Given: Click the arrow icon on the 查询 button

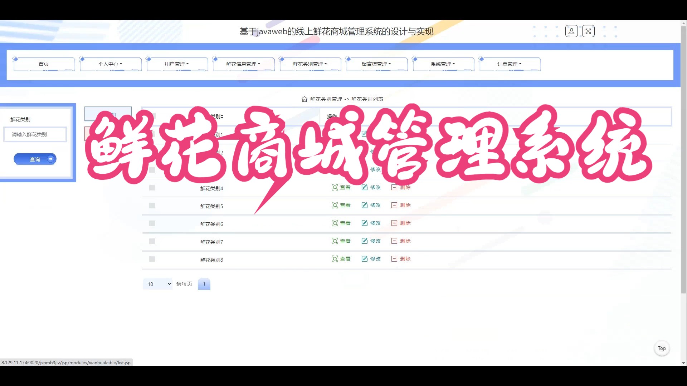Looking at the screenshot, I should (51, 159).
